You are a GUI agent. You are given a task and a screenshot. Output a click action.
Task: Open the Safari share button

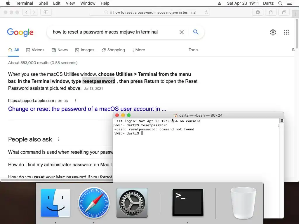point(271,12)
